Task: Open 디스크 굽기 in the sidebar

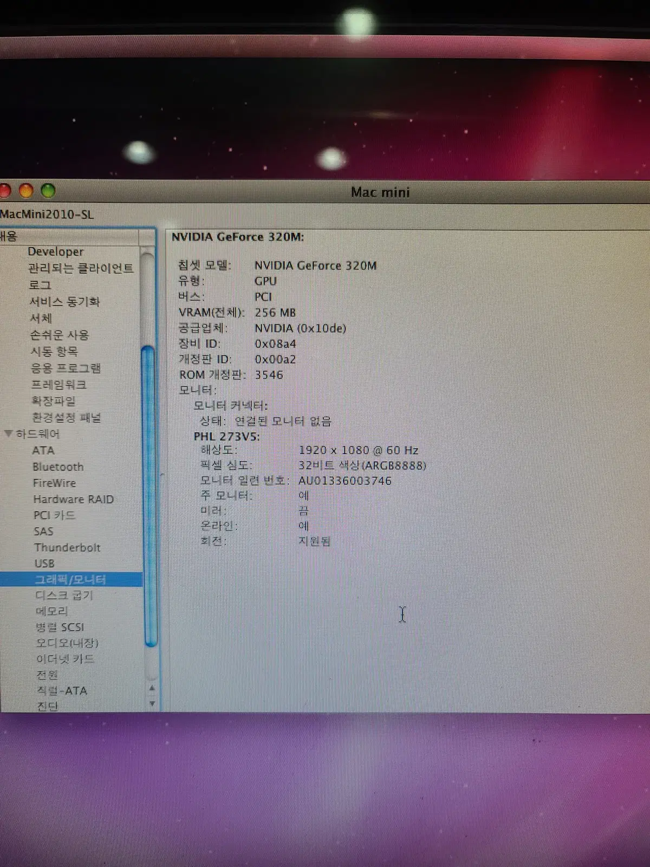Action: coord(64,596)
